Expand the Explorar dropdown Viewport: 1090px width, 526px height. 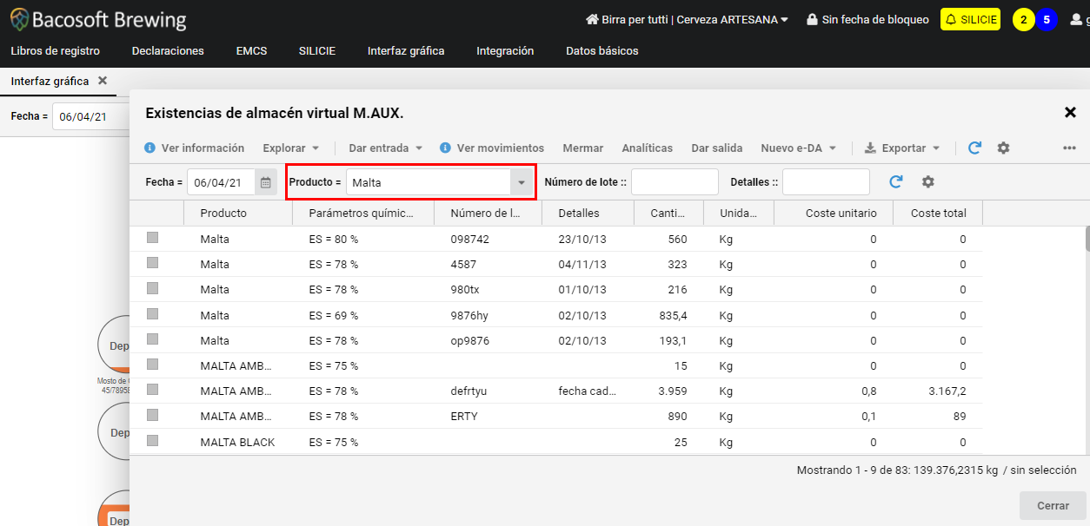(291, 148)
